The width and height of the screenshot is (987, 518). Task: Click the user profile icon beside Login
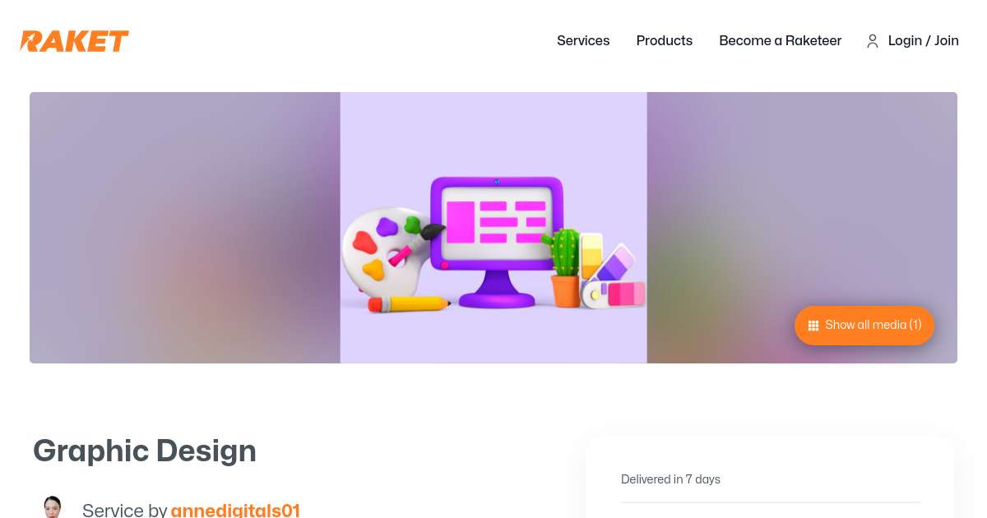(x=873, y=41)
